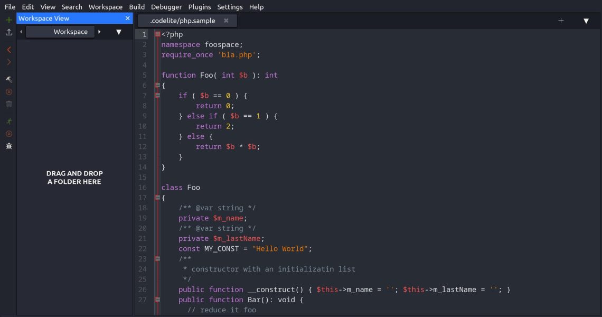The height and width of the screenshot is (317, 602).
Task: Open the Debugger menu
Action: pos(166,7)
